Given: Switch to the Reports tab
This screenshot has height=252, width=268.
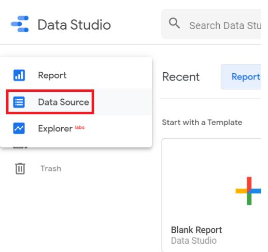Looking at the screenshot, I should click(x=241, y=77).
